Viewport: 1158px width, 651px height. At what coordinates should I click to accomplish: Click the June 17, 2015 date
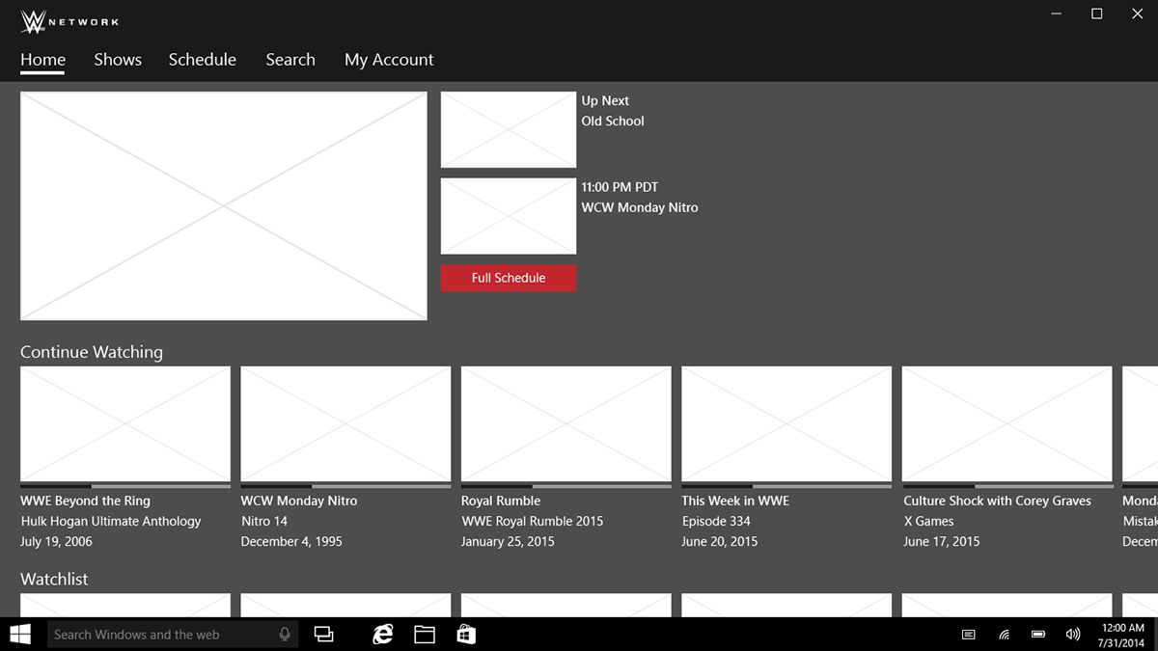click(x=941, y=541)
